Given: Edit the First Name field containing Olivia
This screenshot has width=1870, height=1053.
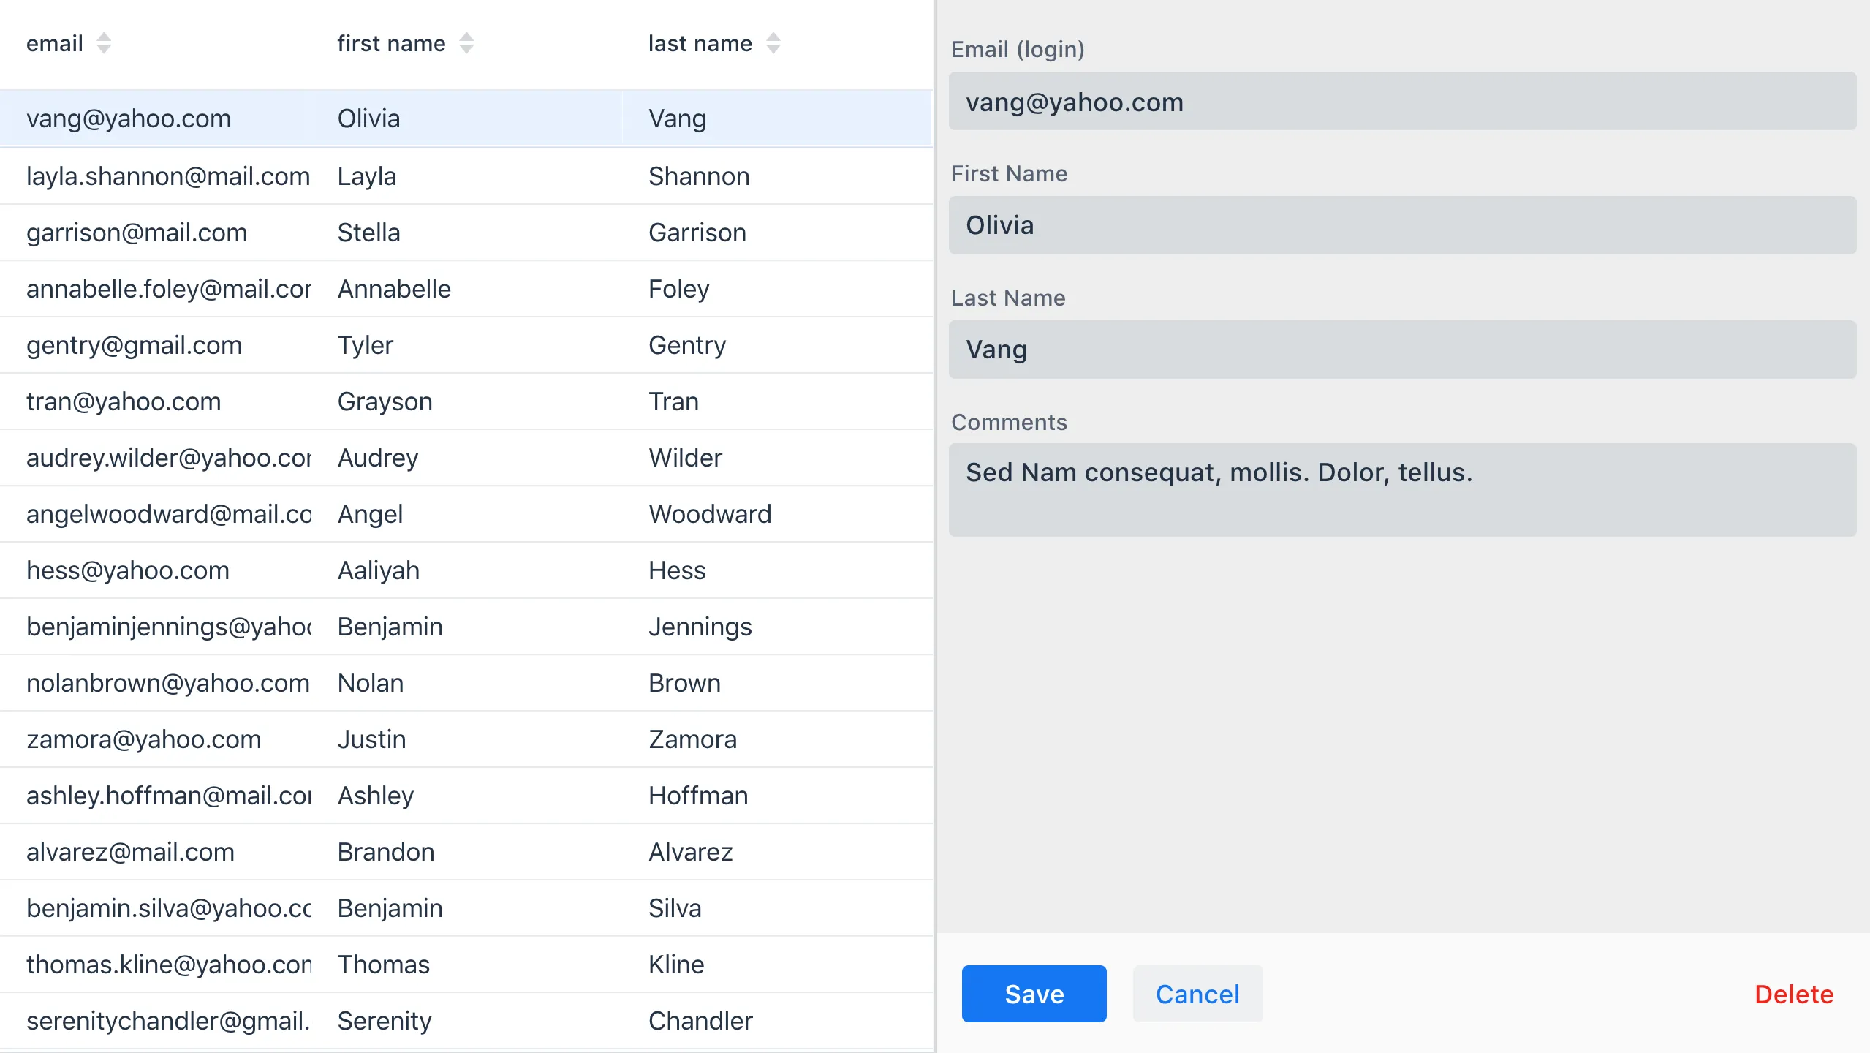Looking at the screenshot, I should [1401, 225].
